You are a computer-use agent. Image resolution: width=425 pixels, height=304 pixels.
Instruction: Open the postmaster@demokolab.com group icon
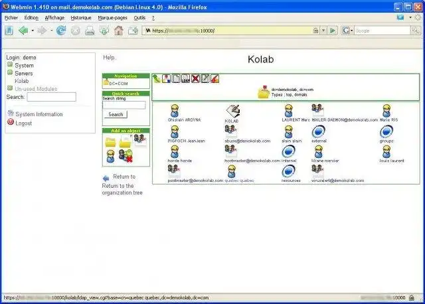[x=174, y=171]
